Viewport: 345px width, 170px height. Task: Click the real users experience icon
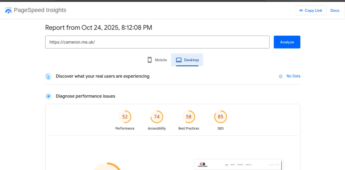pos(49,76)
